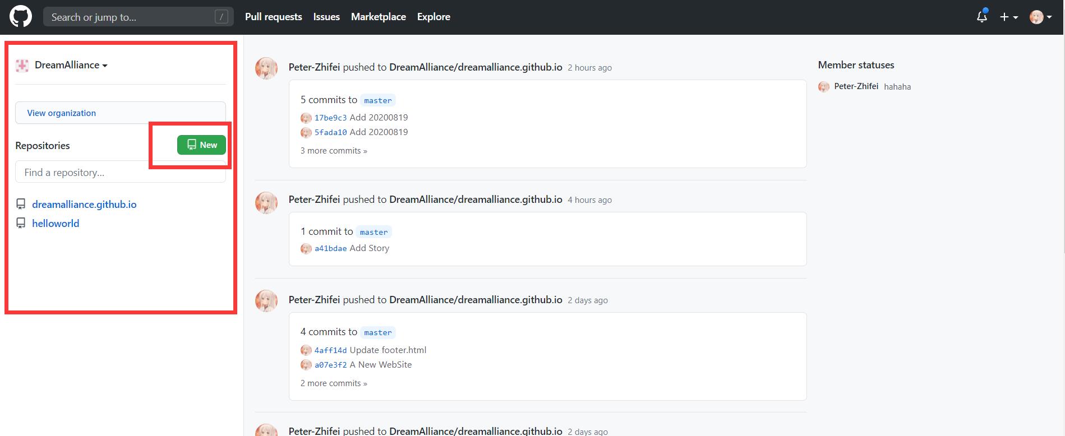Open repo link in 2 hours ago push event
1065x436 pixels.
click(476, 67)
